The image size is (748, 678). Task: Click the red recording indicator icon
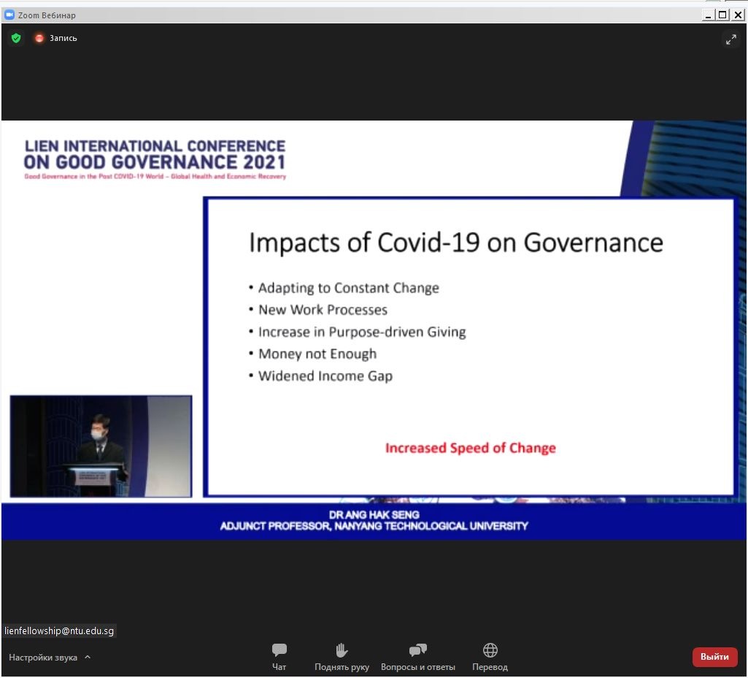coord(39,38)
